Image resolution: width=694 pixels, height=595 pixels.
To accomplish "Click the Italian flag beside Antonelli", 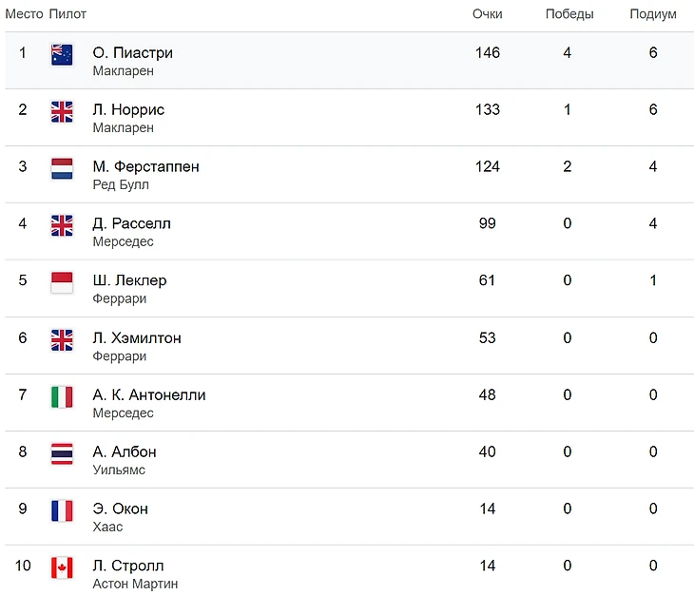I will point(62,396).
